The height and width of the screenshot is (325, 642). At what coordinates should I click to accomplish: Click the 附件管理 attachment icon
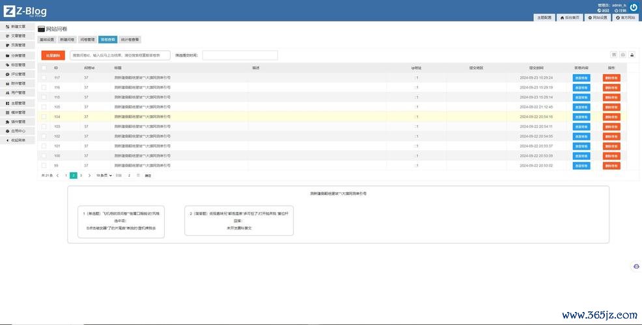click(x=7, y=83)
